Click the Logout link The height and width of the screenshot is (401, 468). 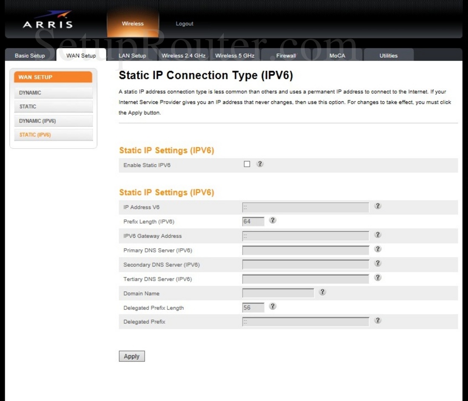click(x=185, y=23)
